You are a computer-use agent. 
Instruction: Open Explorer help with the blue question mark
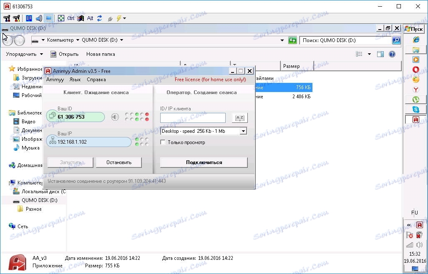tap(392, 54)
